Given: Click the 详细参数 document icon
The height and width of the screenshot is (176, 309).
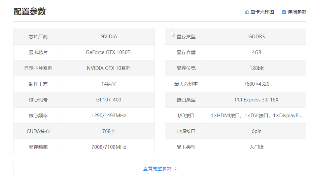Looking at the screenshot, I should tap(284, 12).
